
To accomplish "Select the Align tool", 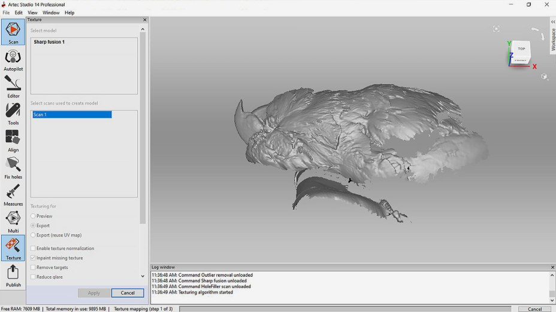I will click(13, 140).
